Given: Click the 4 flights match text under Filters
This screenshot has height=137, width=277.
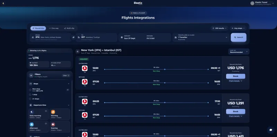Looking at the screenshot, I should coord(42,77).
